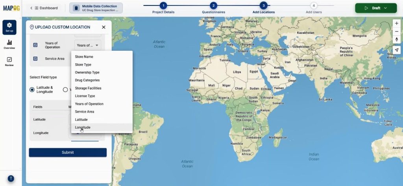Click the Mobile Data Collection project icon

[76, 8]
